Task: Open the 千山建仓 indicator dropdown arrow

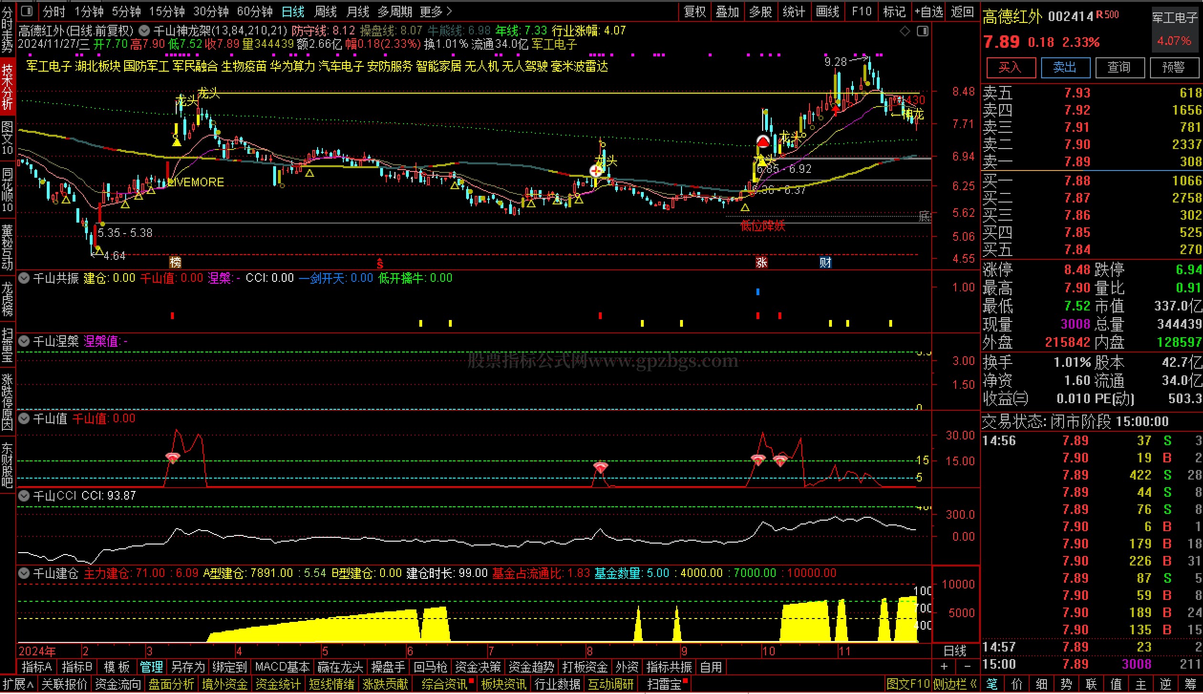Action: pyautogui.click(x=24, y=573)
